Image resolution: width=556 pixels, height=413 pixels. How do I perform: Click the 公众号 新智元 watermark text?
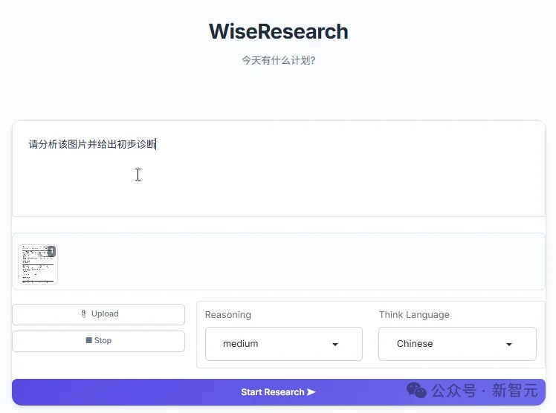click(x=484, y=390)
